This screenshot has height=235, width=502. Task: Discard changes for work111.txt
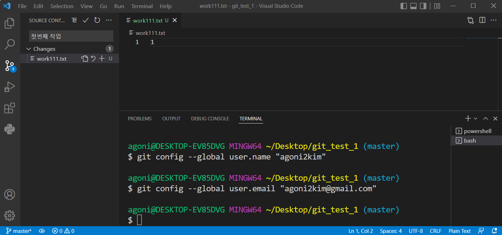click(x=93, y=59)
